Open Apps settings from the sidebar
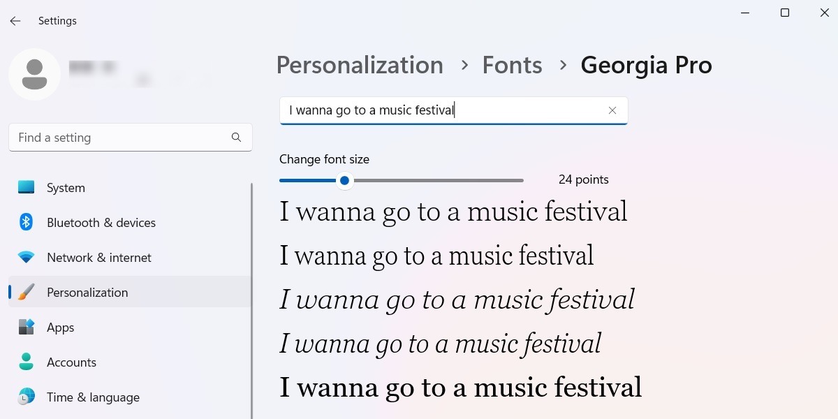This screenshot has width=838, height=419. coord(60,327)
